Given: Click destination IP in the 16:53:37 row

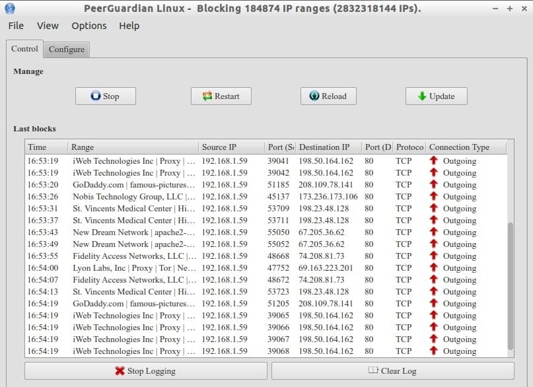Looking at the screenshot, I should [324, 221].
